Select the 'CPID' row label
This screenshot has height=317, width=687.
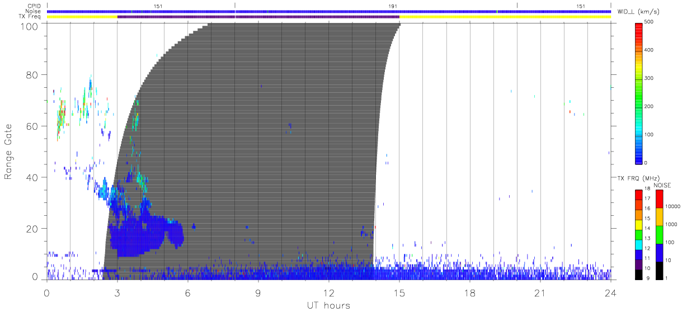pyautogui.click(x=35, y=6)
